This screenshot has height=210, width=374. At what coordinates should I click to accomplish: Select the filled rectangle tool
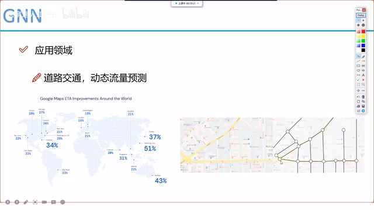363,66
